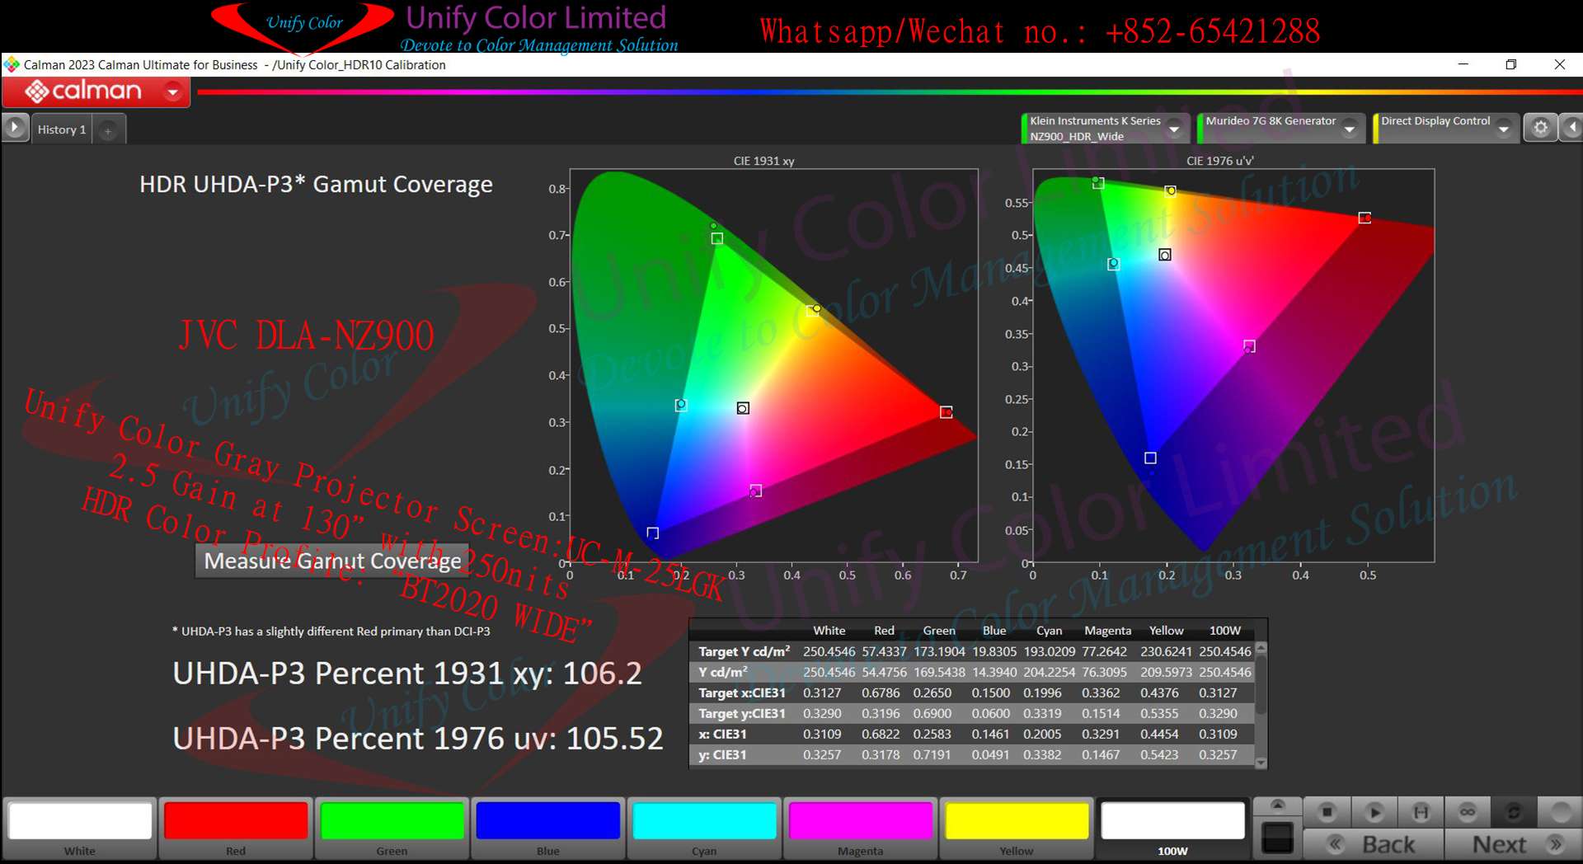
Task: Click the CIE 1931 xy chart
Action: click(x=773, y=365)
